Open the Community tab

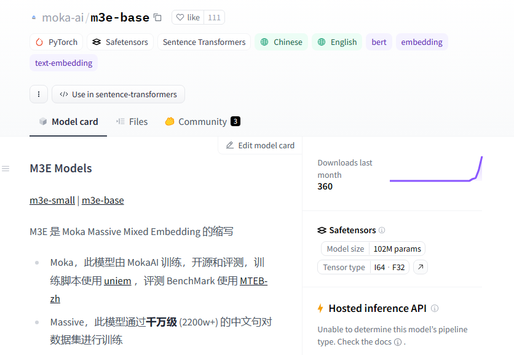click(x=202, y=122)
